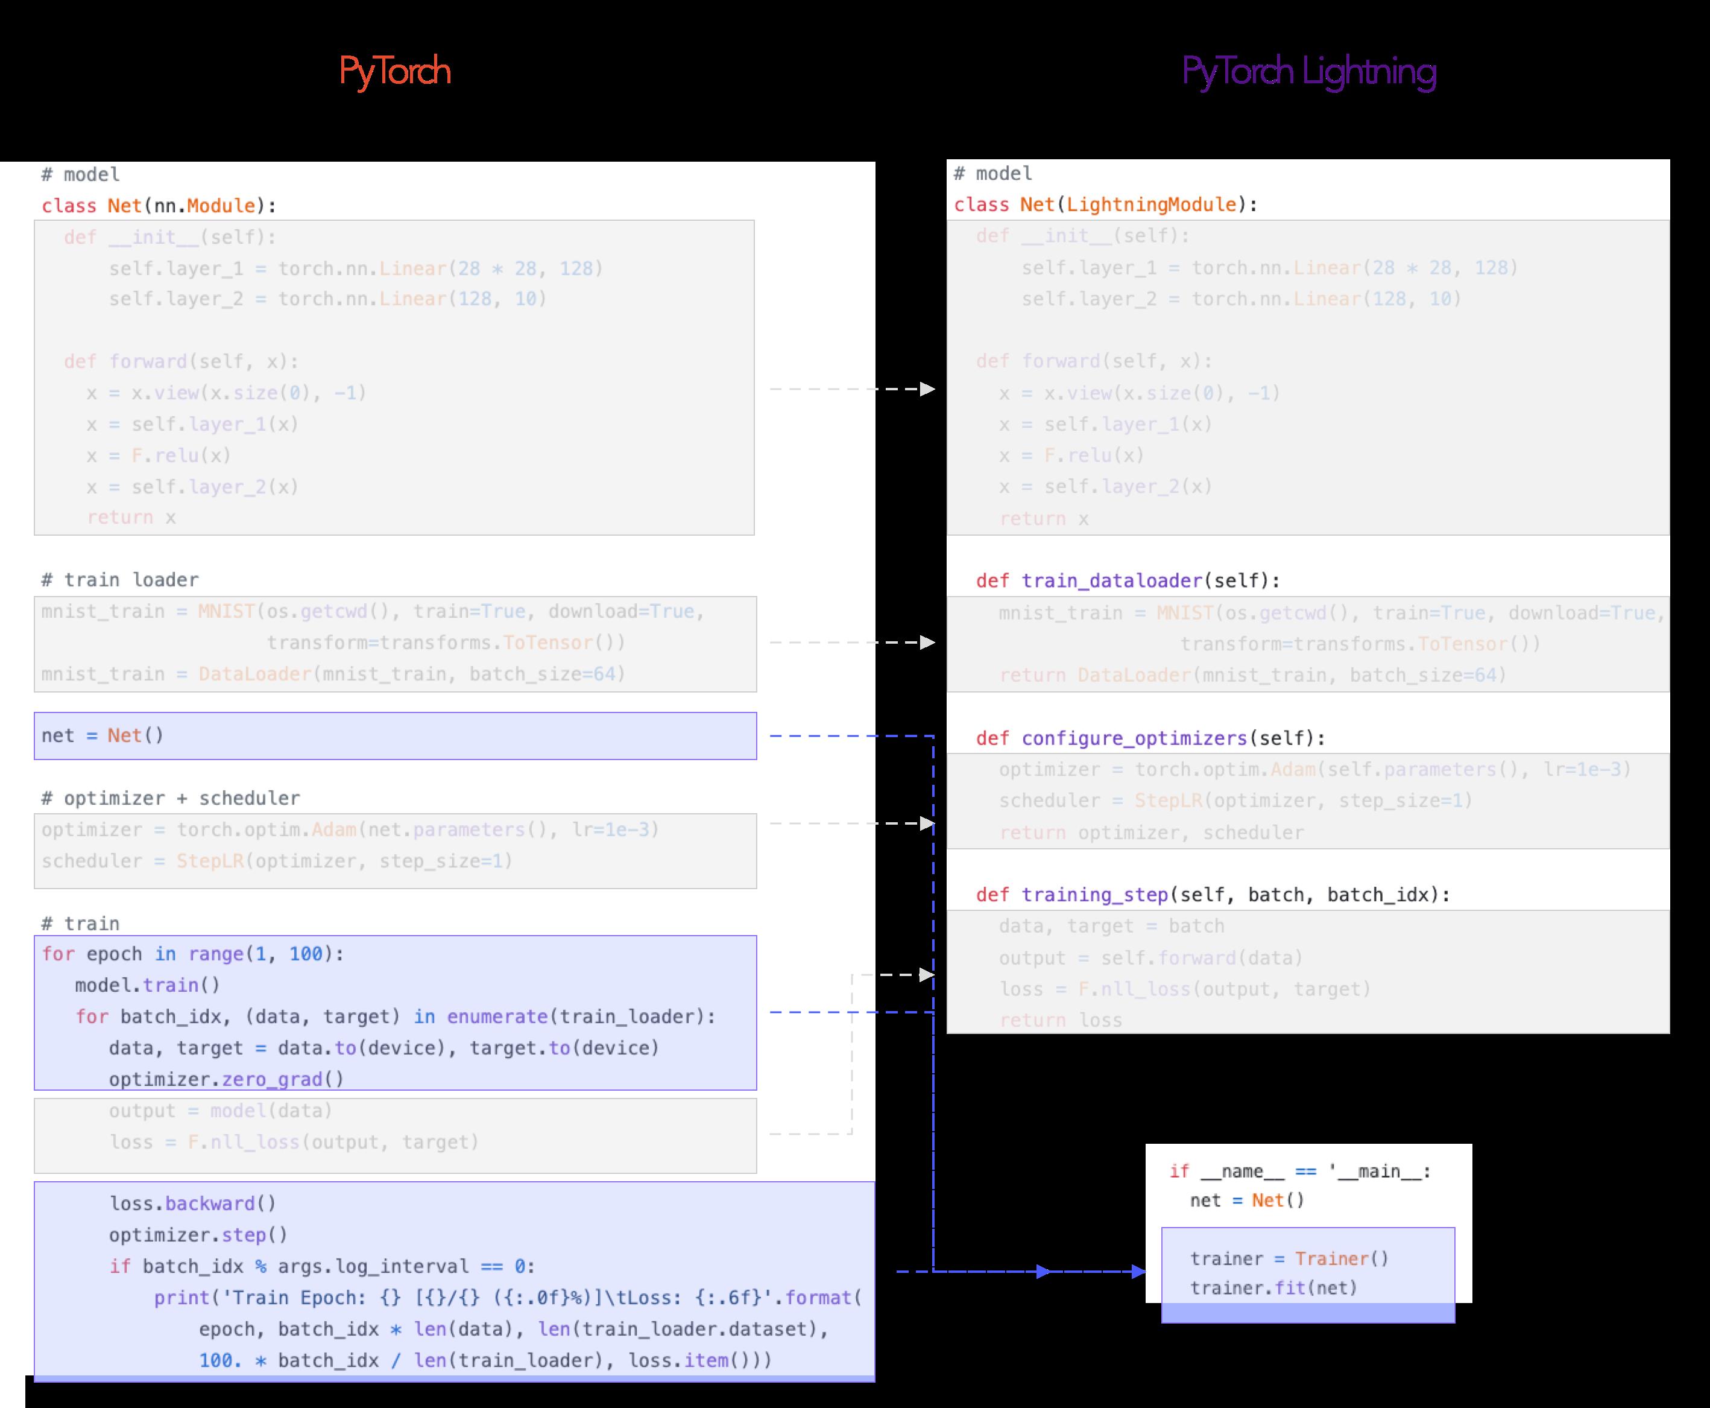The width and height of the screenshot is (1710, 1408).
Task: Click 'data, target = batch' line
Action: pyautogui.click(x=1112, y=926)
